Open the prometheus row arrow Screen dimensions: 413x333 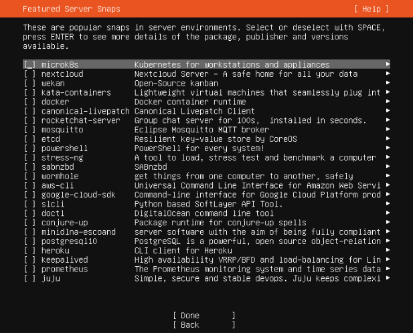pos(388,269)
